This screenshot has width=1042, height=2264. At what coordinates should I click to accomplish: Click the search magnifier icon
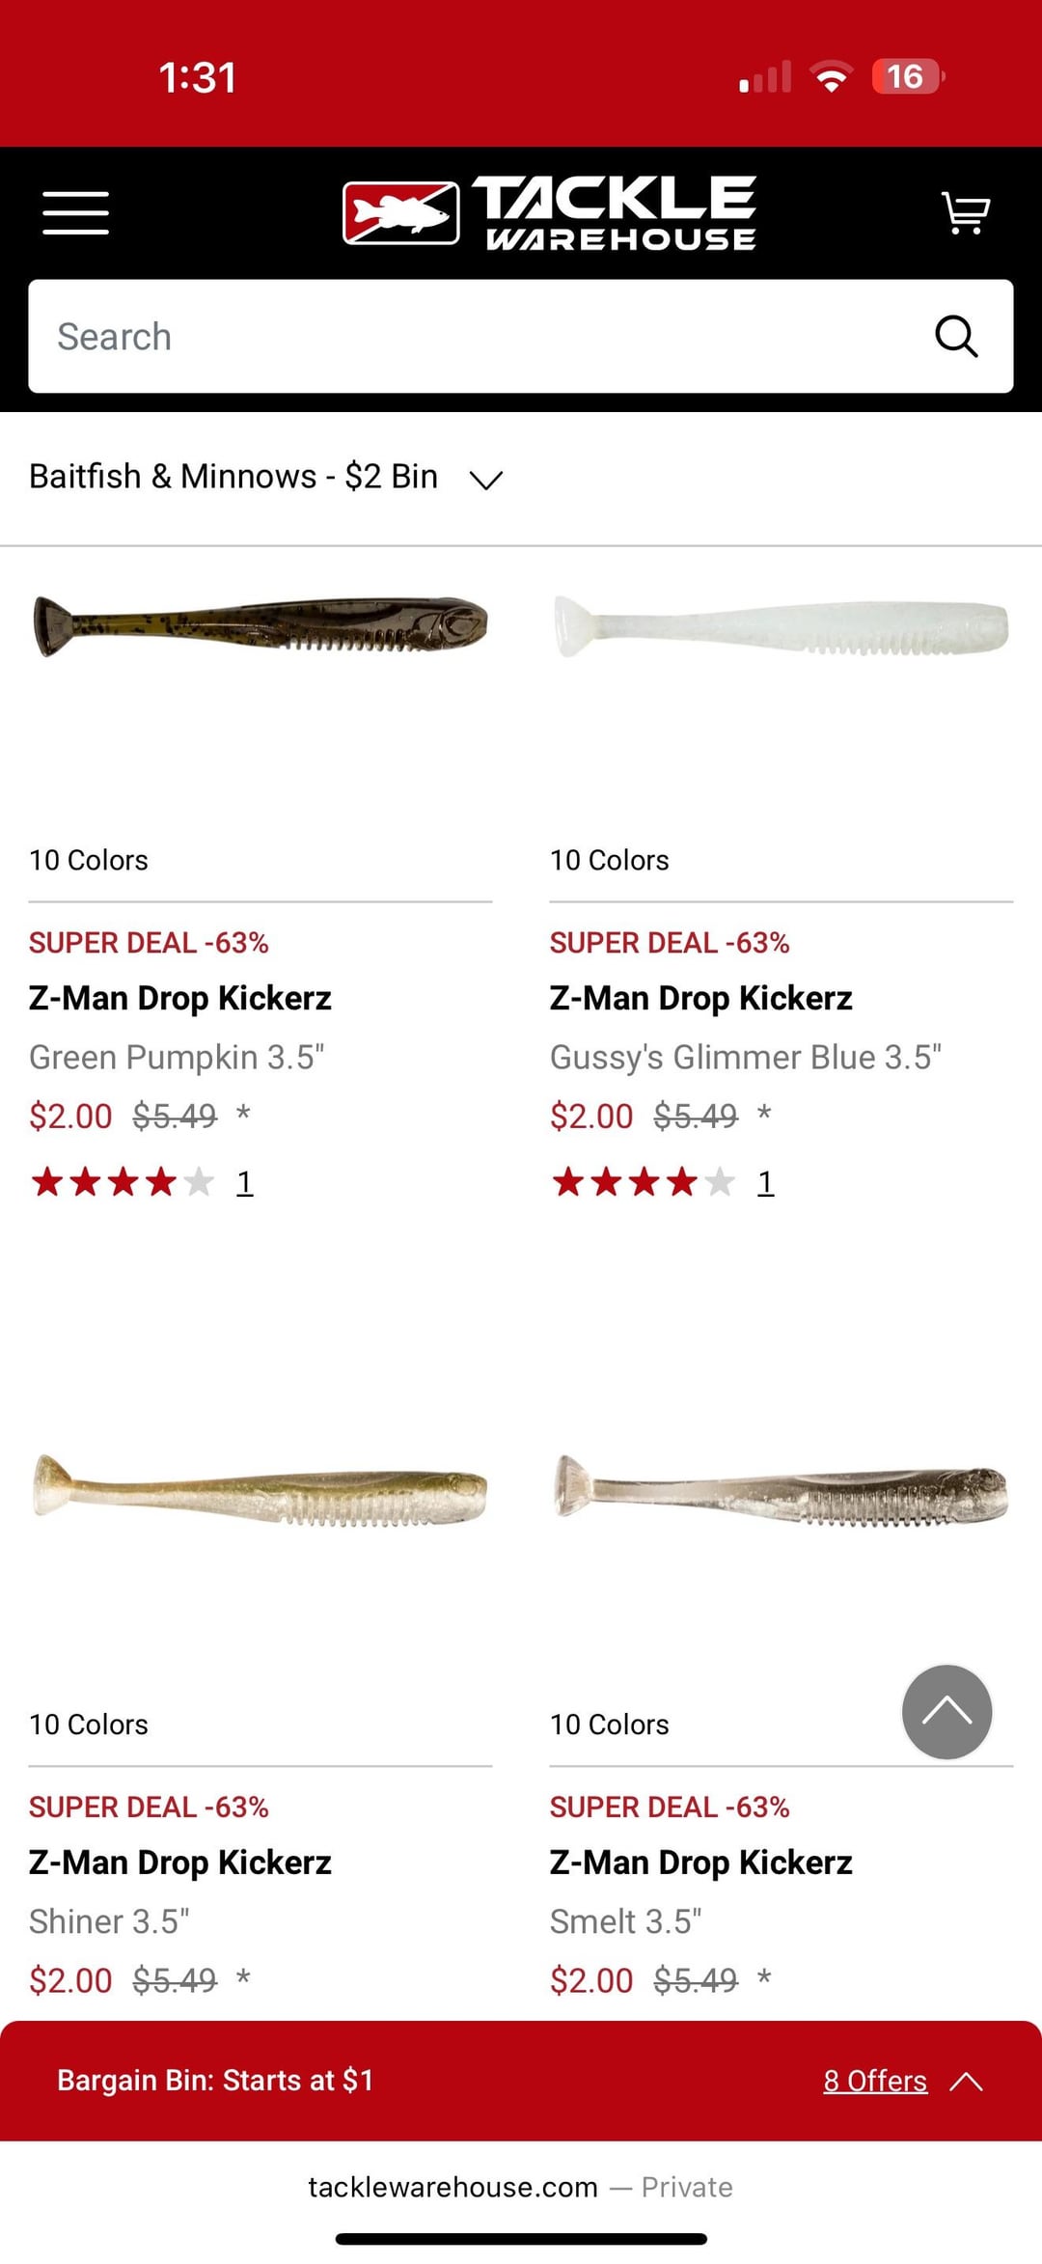coord(956,337)
